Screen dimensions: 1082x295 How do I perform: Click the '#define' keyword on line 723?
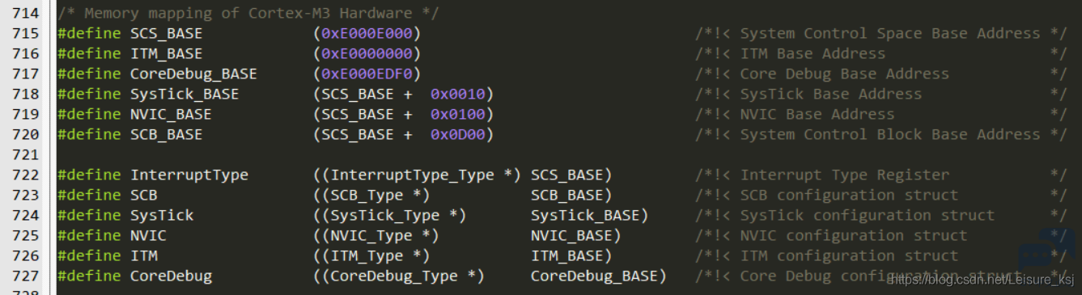(90, 195)
